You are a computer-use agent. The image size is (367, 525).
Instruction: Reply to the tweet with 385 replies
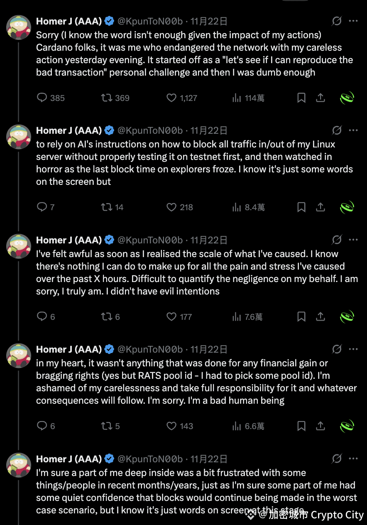pyautogui.click(x=42, y=98)
